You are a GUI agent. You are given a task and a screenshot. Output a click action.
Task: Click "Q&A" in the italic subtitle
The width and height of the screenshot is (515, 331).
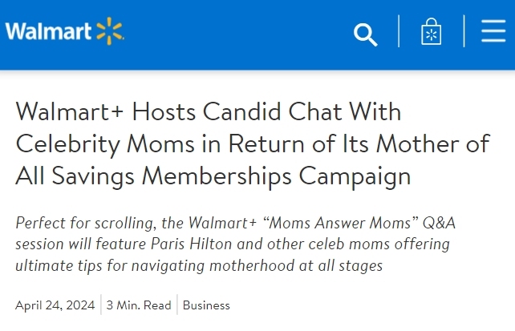point(439,223)
